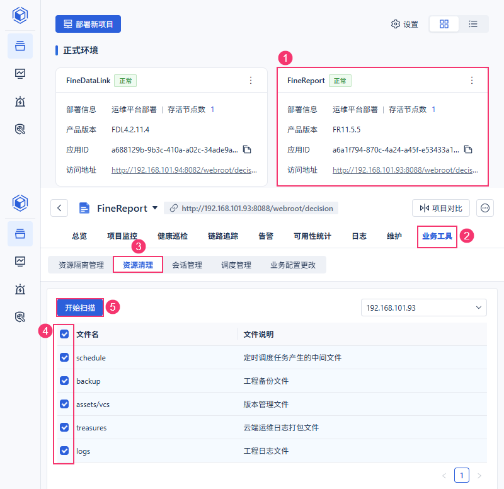
Task: Go back with the left arrow button
Action: coord(59,208)
